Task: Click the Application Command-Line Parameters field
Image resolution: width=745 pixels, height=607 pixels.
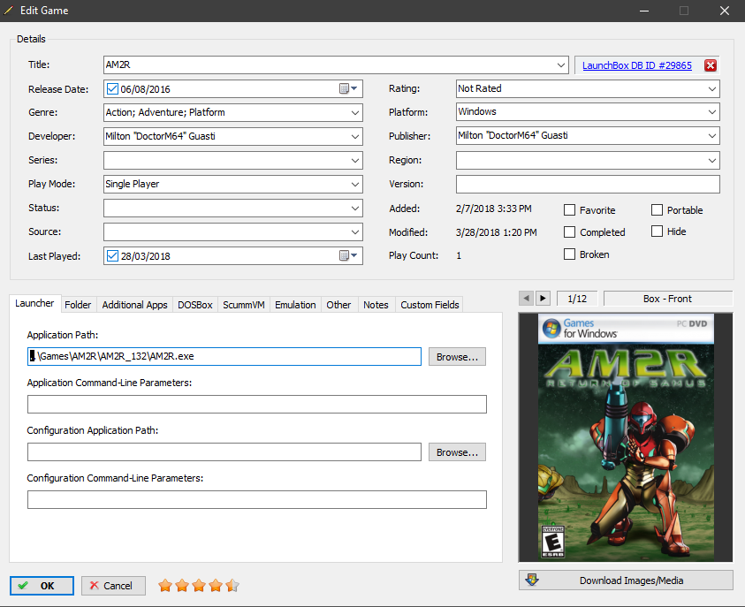Action: point(257,404)
